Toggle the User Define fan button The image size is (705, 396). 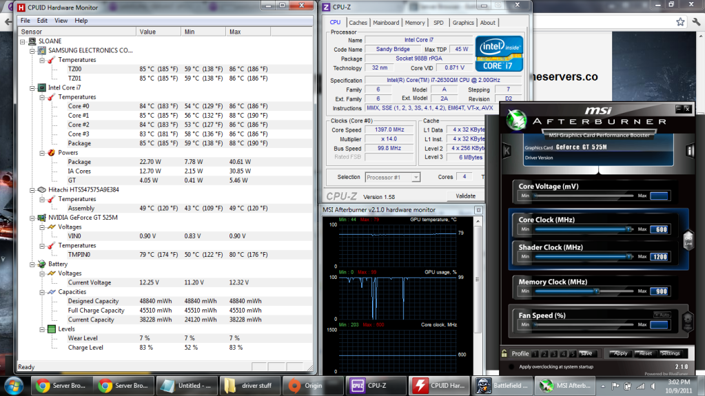(688, 321)
